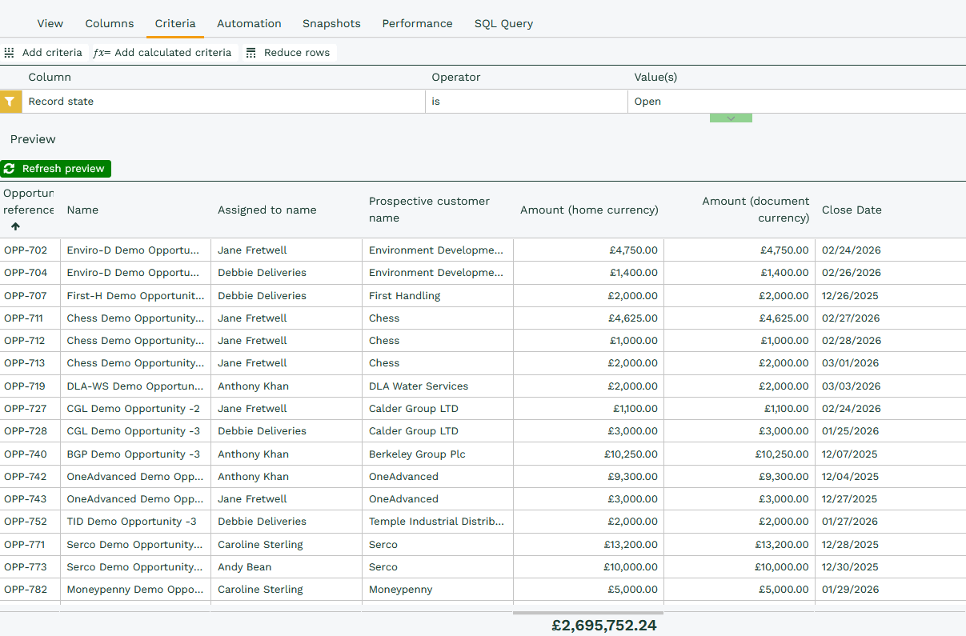Image resolution: width=966 pixels, height=636 pixels.
Task: Open the Operator 'is' dropdown cell
Action: tap(526, 102)
